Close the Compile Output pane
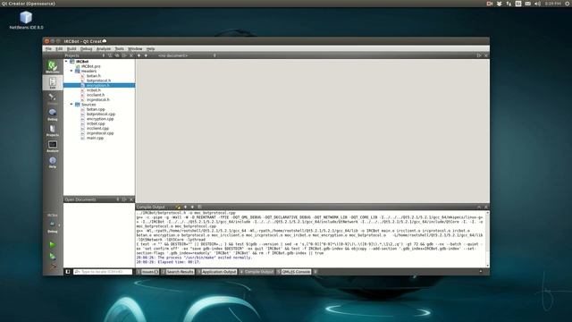Screen dimensions: 572x322 click(x=486, y=207)
